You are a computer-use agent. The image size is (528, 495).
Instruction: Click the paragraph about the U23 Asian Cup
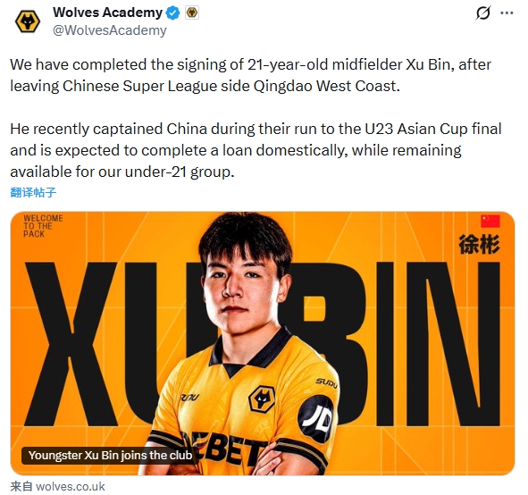(x=256, y=150)
